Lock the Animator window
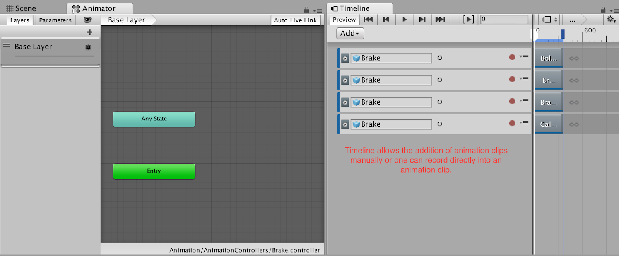Screen dimensions: 619x256 (306, 10)
